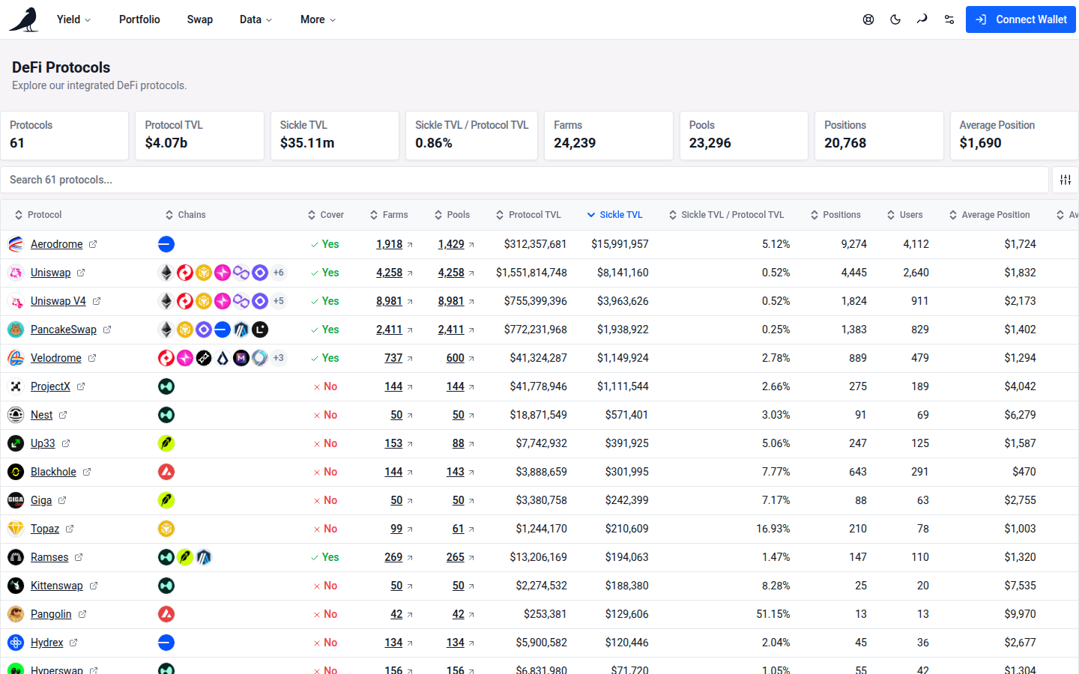Expand the +5 chains badge for Uniswap V4

(279, 301)
